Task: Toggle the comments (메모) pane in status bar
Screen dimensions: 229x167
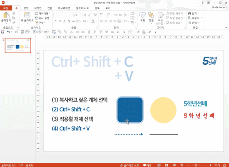Action: [x=147, y=165]
